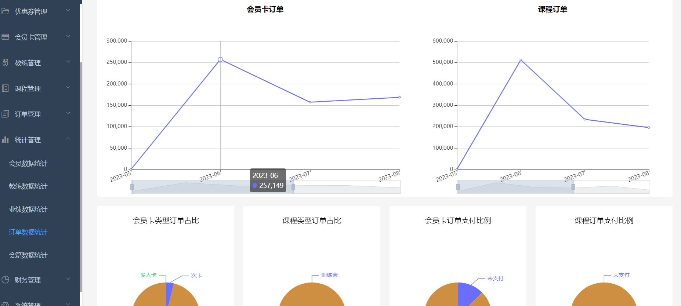Click the 2023-07 data point in 会员卡订单 chart
681x306 pixels.
[310, 102]
